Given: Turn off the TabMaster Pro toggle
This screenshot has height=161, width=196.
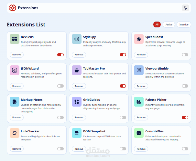Looking at the screenshot, I should (x=123, y=86).
